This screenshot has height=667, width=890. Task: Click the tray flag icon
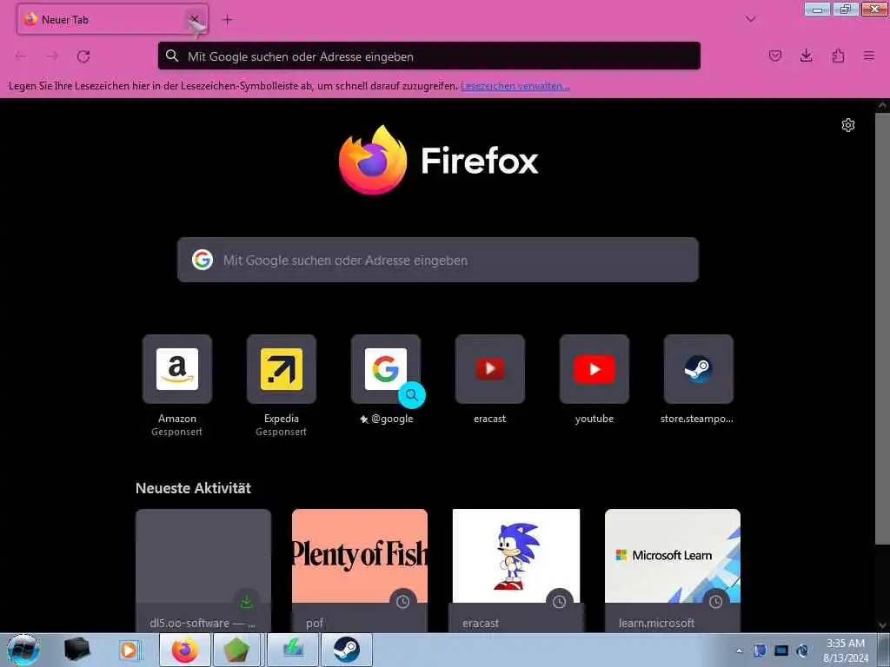click(760, 650)
